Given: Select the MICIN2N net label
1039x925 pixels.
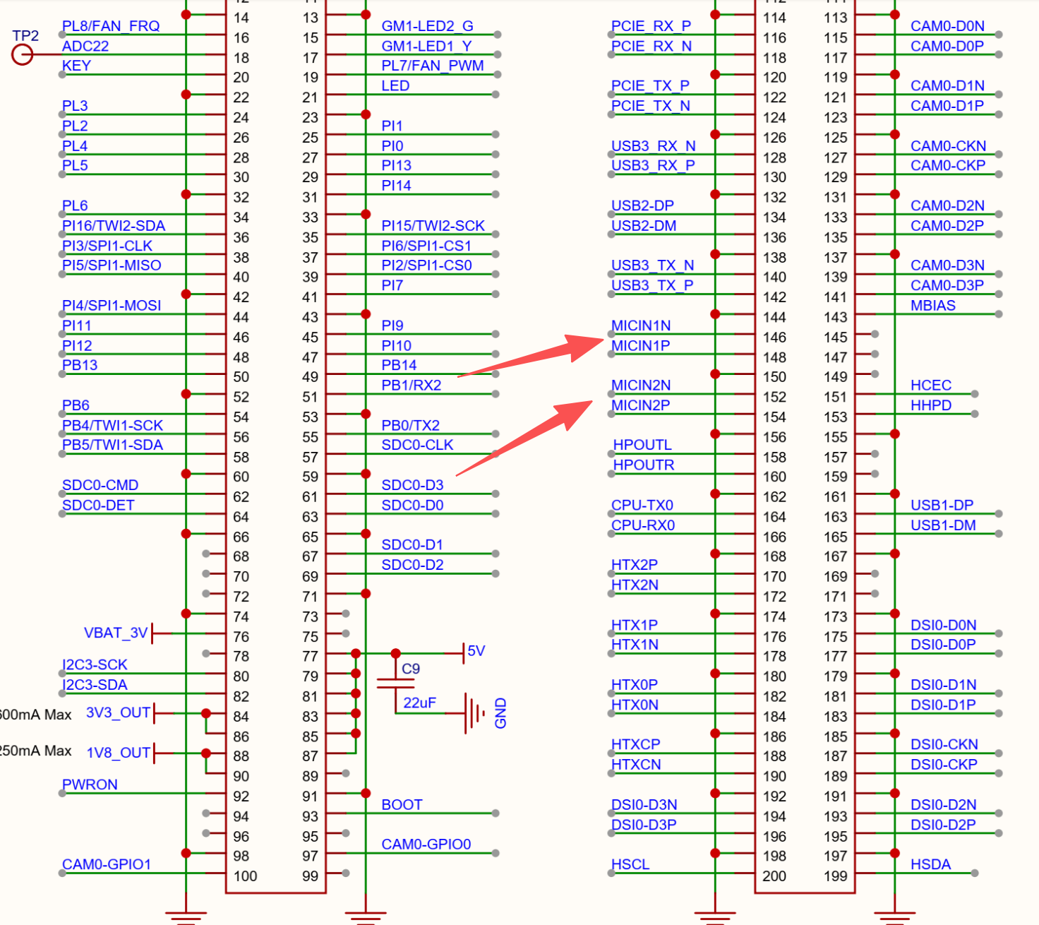Looking at the screenshot, I should click(641, 386).
